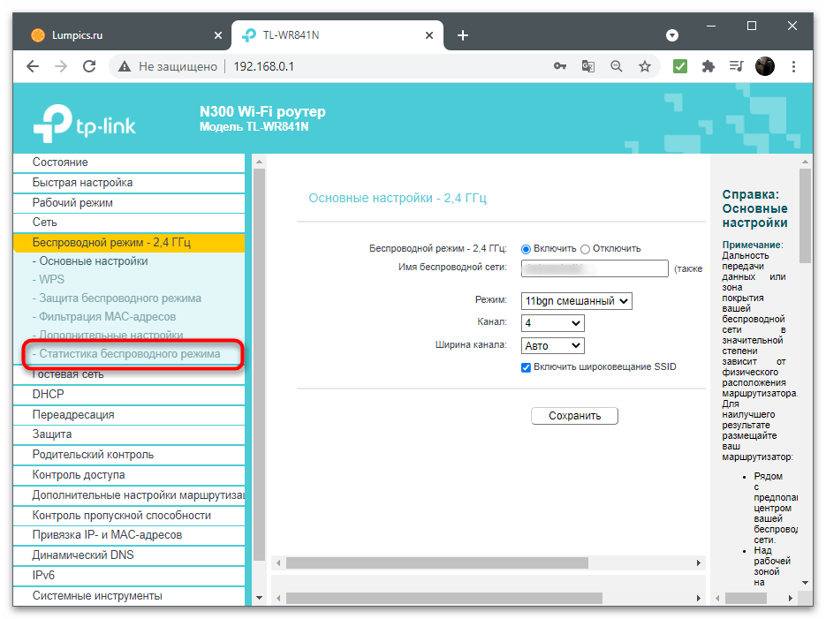Image resolution: width=826 pixels, height=619 pixels.
Task: Open the Ширина канала dropdown
Action: pyautogui.click(x=553, y=346)
